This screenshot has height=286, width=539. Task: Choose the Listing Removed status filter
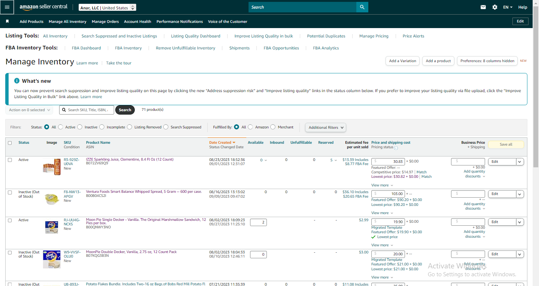coord(130,127)
